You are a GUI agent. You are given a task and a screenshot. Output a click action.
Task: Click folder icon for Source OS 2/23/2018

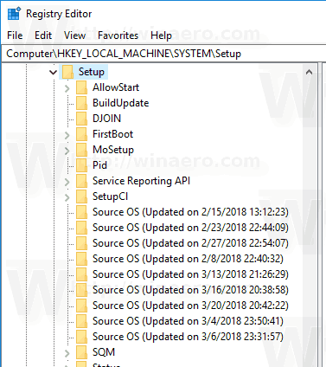coord(81,228)
